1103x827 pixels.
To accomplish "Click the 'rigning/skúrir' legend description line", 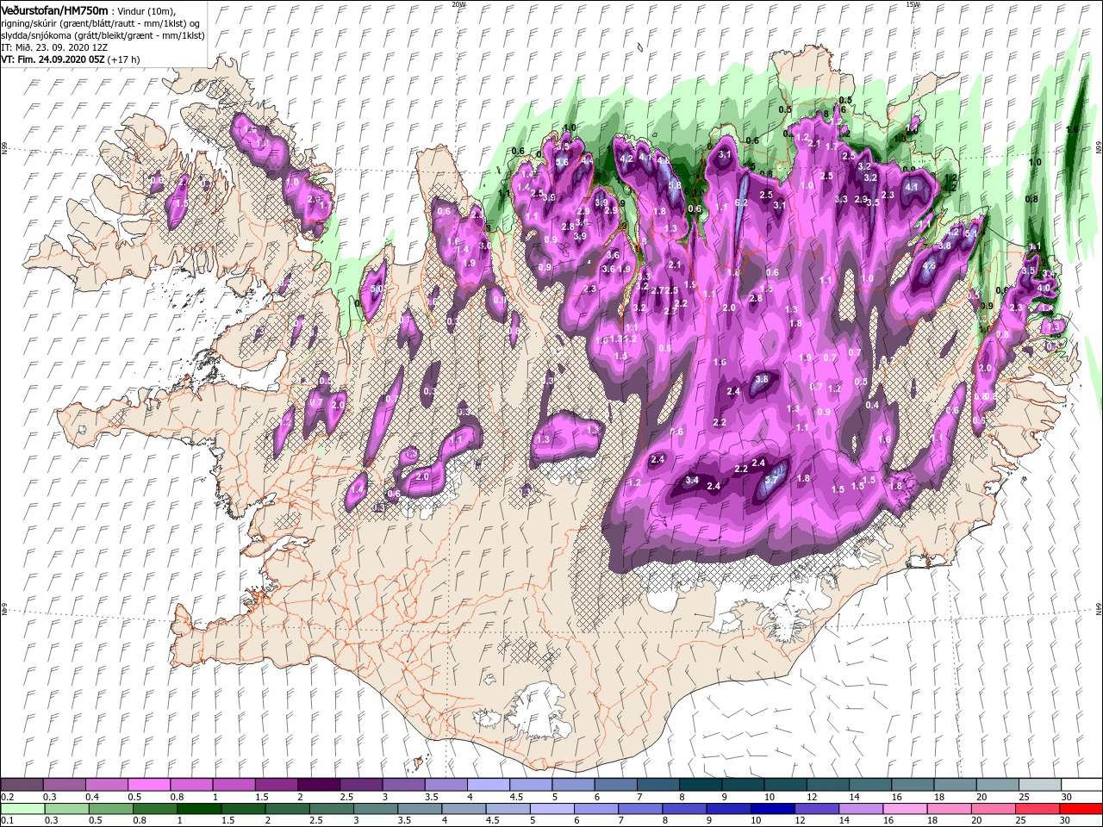I will [101, 22].
